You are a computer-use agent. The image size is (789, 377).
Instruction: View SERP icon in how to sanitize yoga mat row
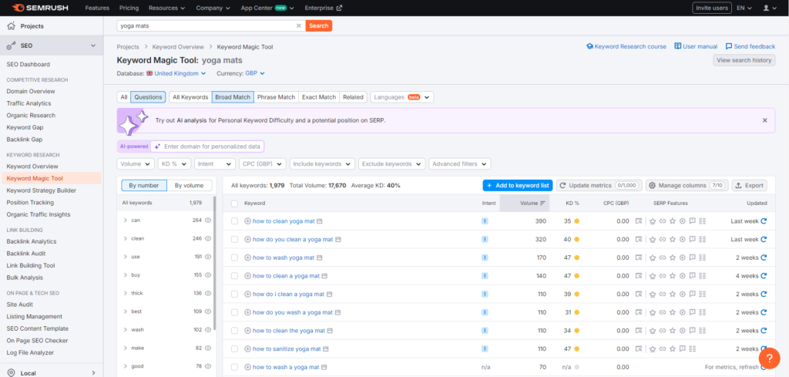[x=639, y=348]
